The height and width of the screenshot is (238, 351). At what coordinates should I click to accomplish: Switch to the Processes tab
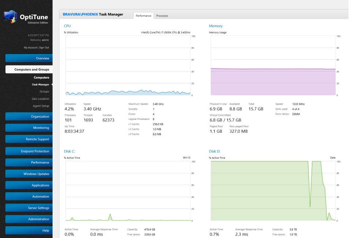coord(162,16)
